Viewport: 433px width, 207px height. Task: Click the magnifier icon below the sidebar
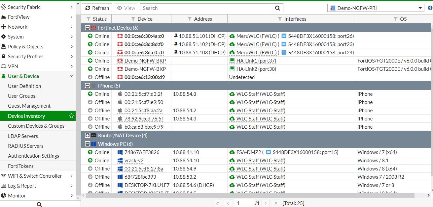(39, 204)
